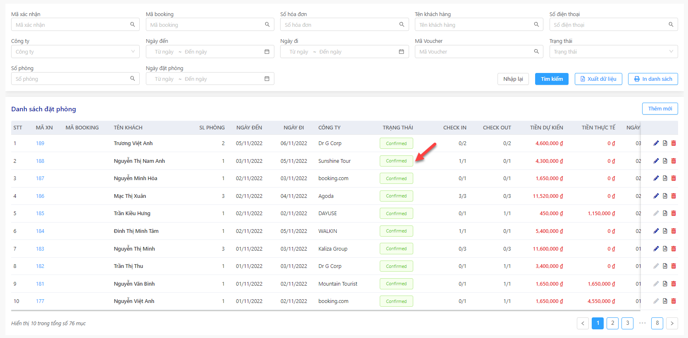Edit Đinh Thị Minh Tâm booking
Image resolution: width=688 pixels, height=338 pixels.
[x=656, y=231]
